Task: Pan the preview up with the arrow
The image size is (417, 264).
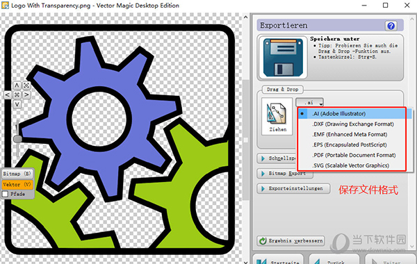Action: [x=17, y=85]
